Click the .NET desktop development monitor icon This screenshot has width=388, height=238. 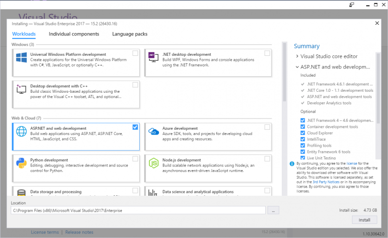coord(153,57)
